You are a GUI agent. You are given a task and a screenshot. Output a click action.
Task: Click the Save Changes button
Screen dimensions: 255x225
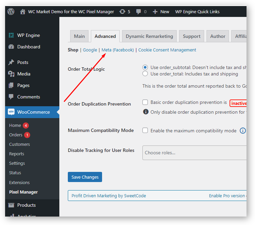coord(85,177)
